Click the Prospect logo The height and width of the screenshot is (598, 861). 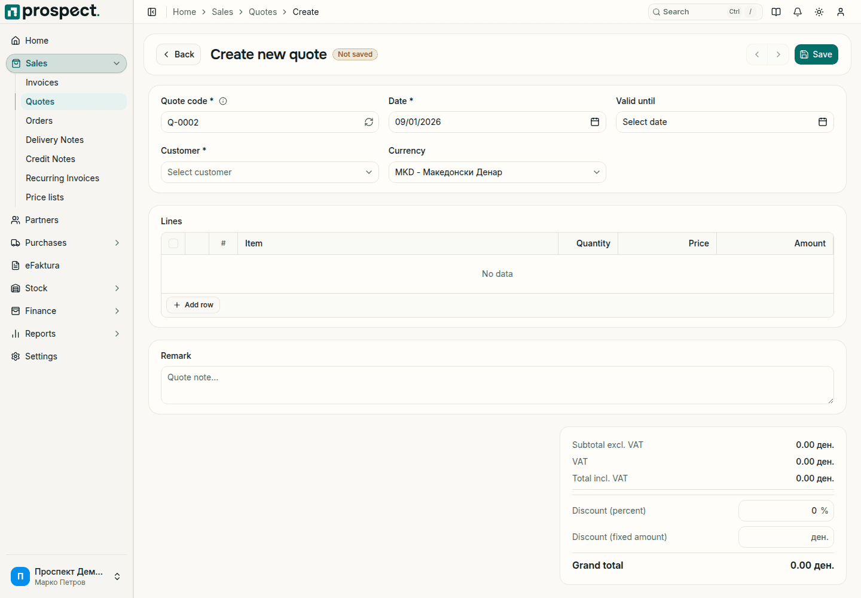[x=52, y=11]
